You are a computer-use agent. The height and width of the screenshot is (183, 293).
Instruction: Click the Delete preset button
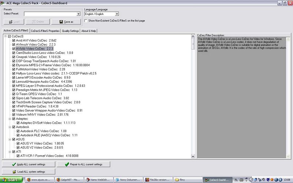point(38,22)
